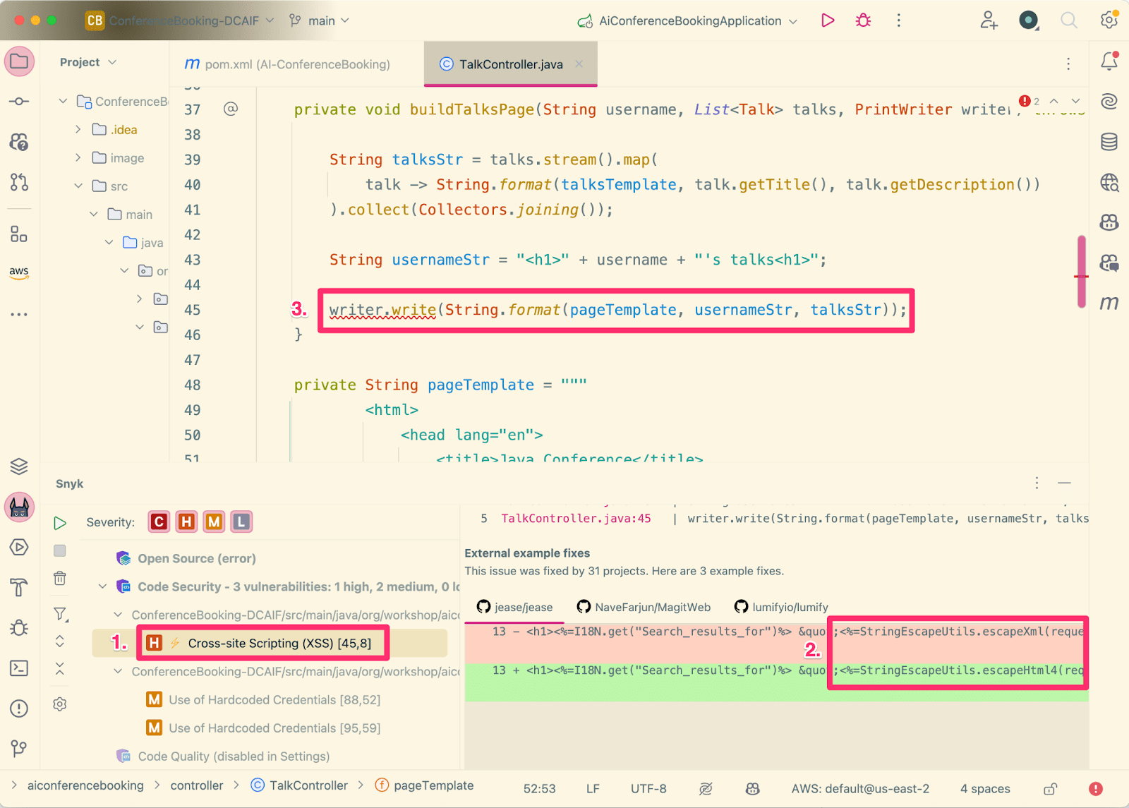
Task: Open NaveFarjun/MagitWeb example fix tab
Action: [x=644, y=607]
